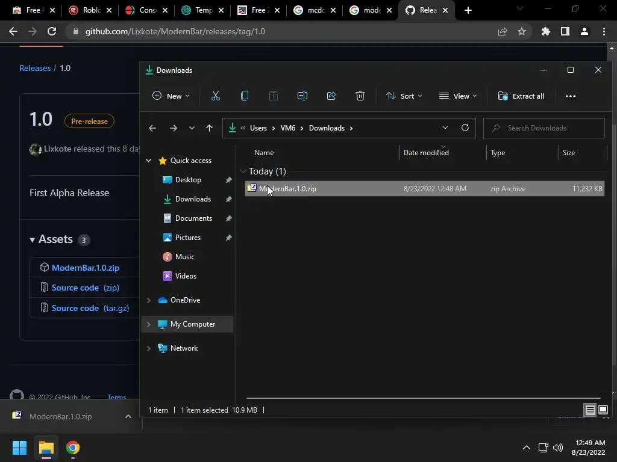The image size is (617, 462).
Task: Click in Search Downloads field
Action: pos(544,128)
